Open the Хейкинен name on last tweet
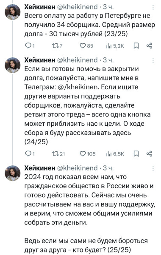Image resolution: width=161 pixels, height=255 pixels. point(40,168)
